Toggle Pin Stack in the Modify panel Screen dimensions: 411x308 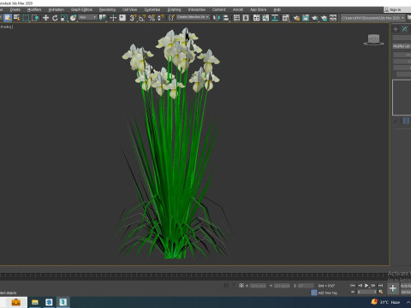click(396, 121)
